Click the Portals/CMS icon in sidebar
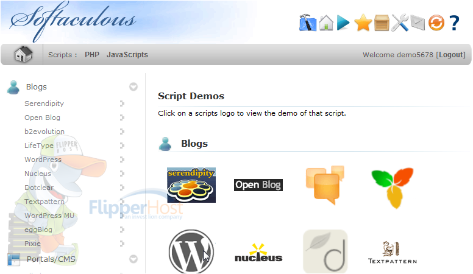Screen dimensions: 473x274 13,259
